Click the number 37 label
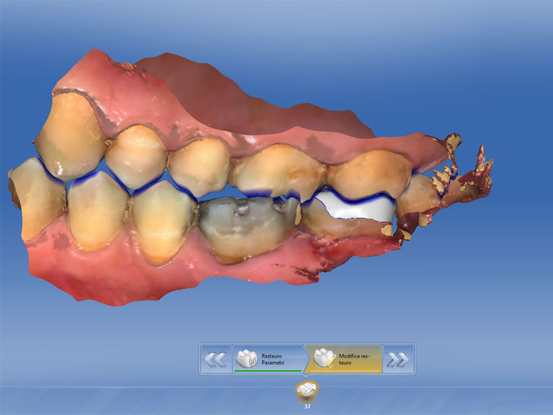The image size is (553, 415). (307, 407)
